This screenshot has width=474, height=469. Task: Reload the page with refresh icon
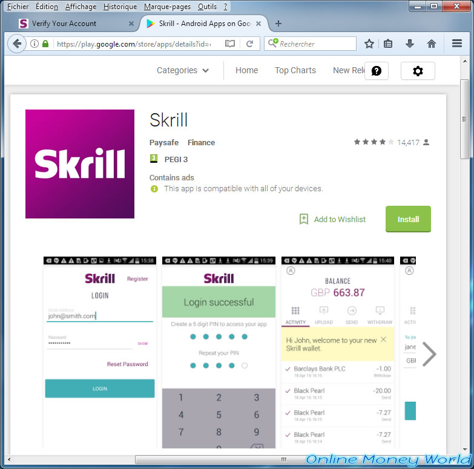[x=249, y=44]
